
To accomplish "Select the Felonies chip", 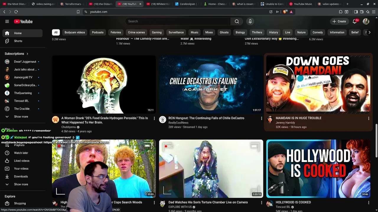I will [x=116, y=32].
